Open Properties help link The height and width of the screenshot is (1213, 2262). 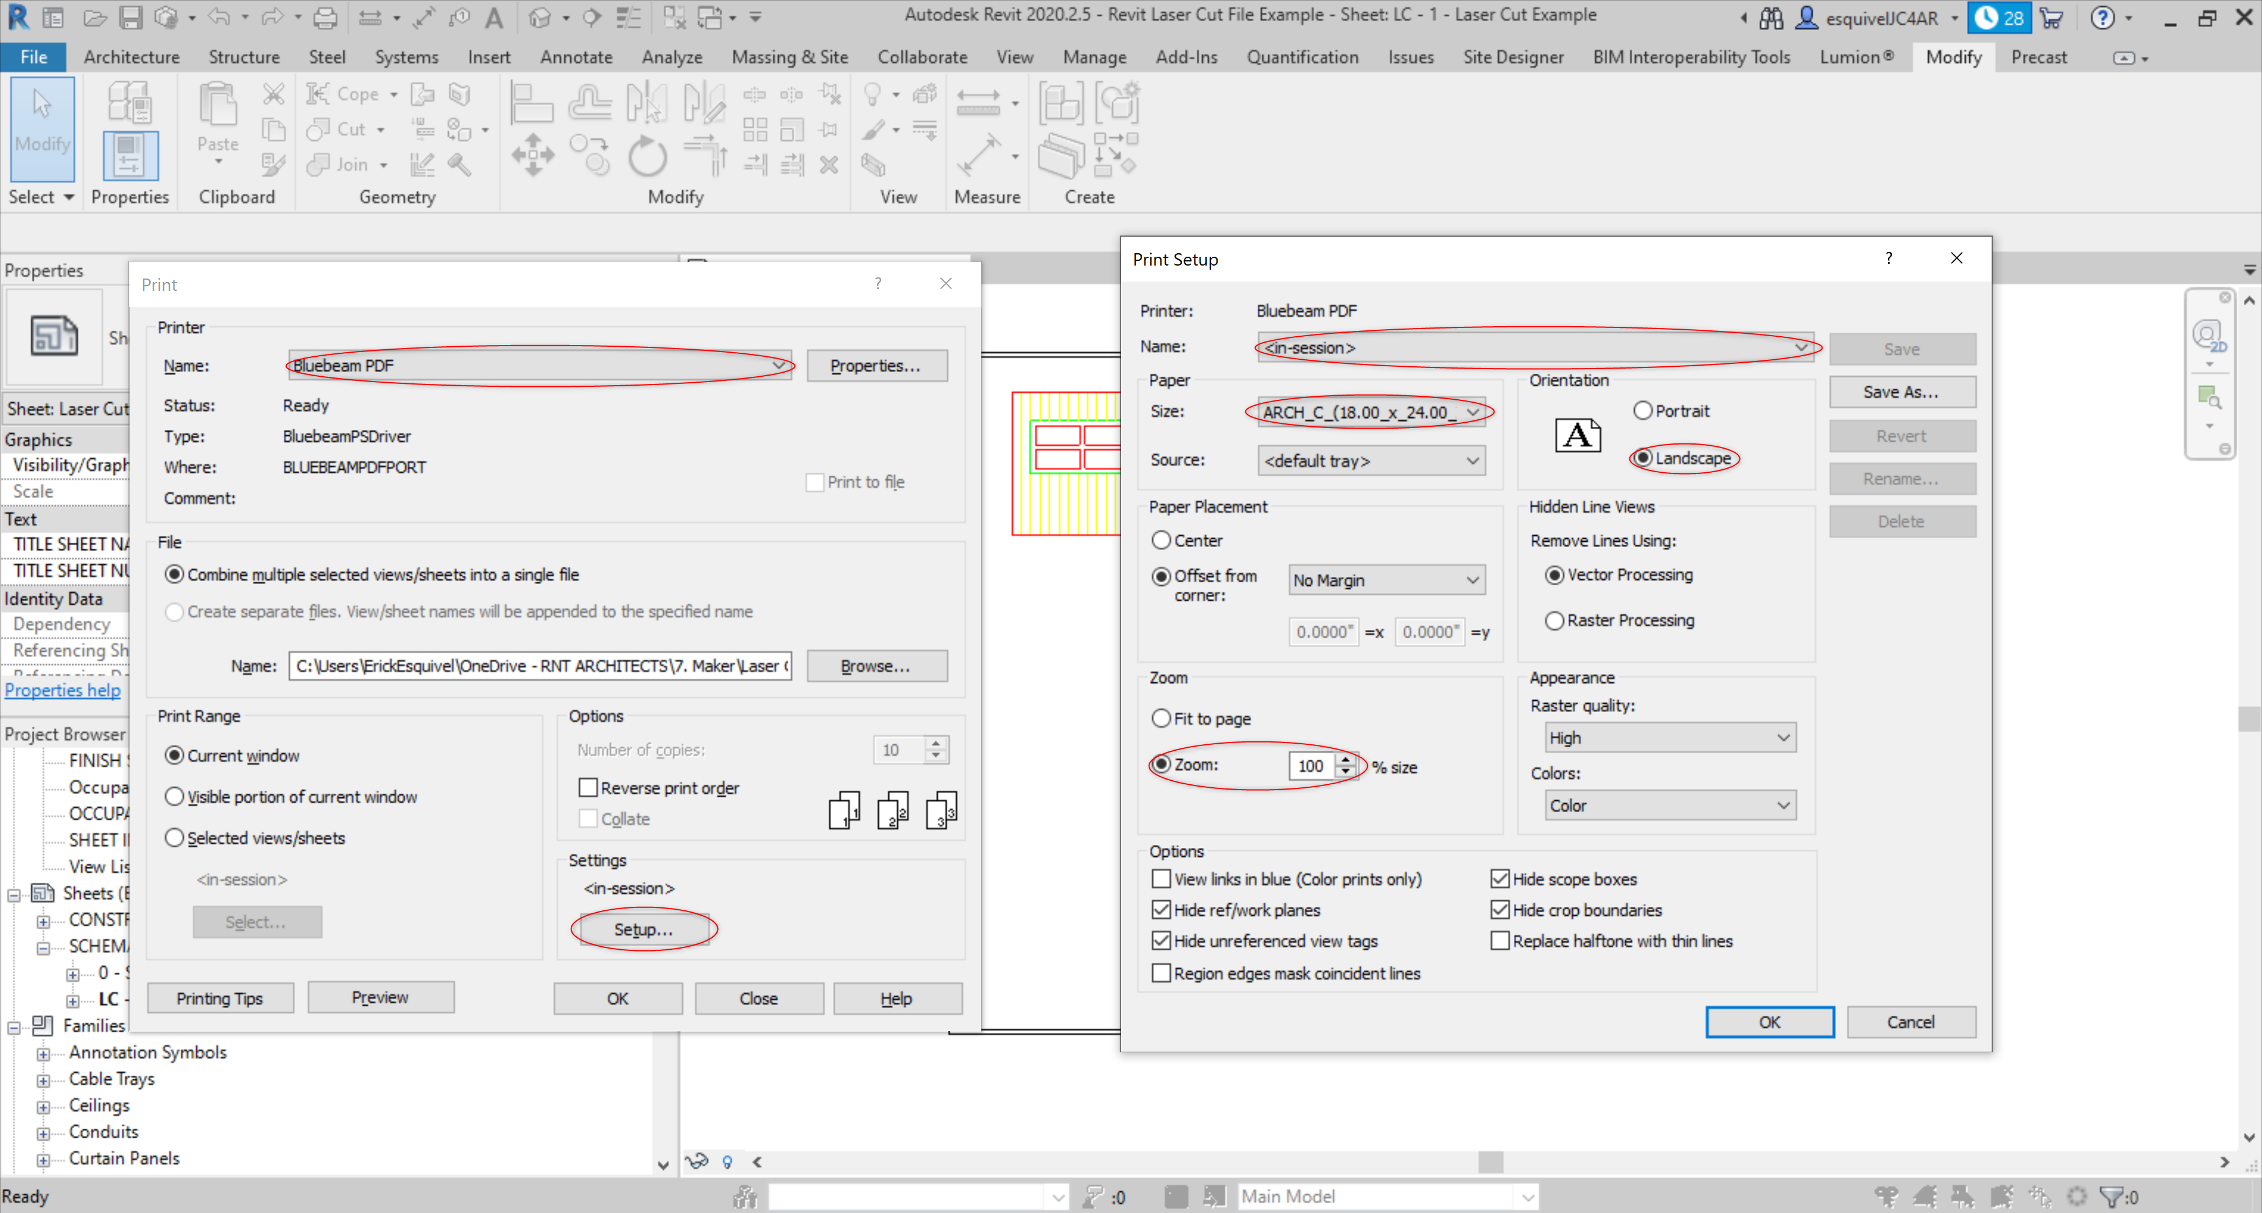coord(62,690)
